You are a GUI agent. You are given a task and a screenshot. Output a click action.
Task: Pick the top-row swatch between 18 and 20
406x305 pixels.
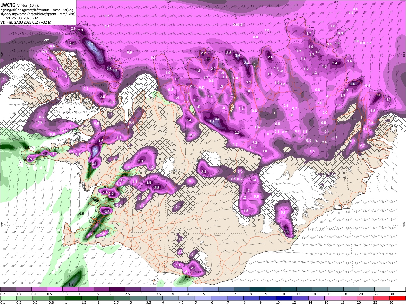351,289
